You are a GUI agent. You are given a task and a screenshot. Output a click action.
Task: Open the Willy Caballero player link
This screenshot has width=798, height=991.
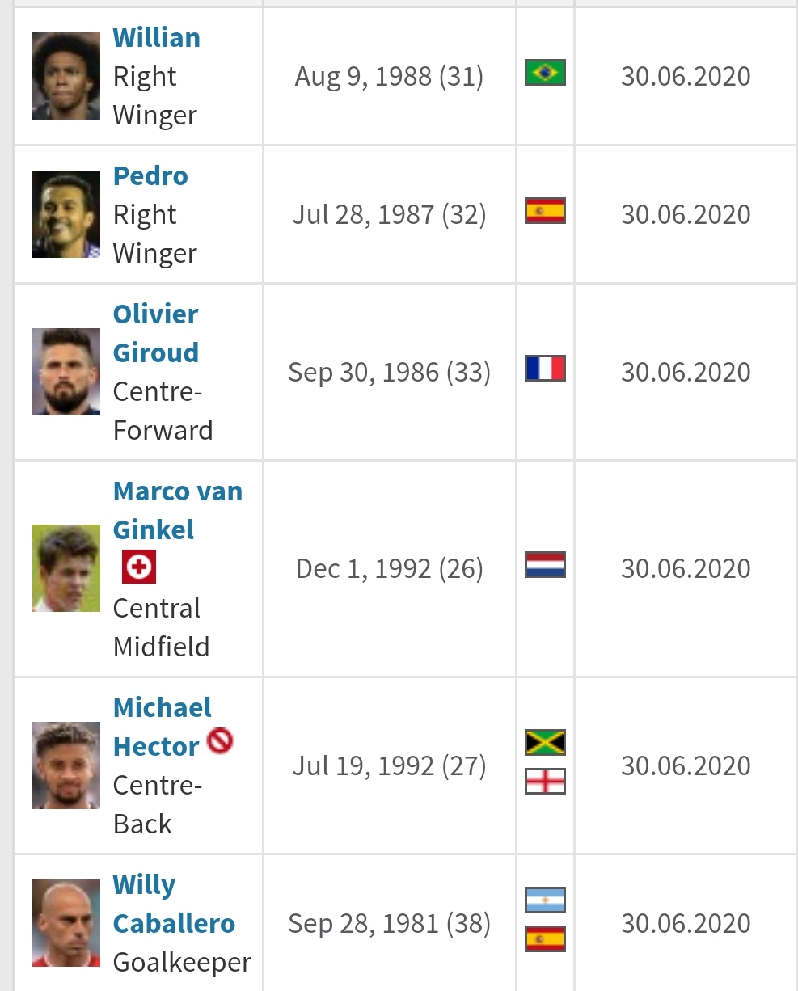pyautogui.click(x=174, y=904)
